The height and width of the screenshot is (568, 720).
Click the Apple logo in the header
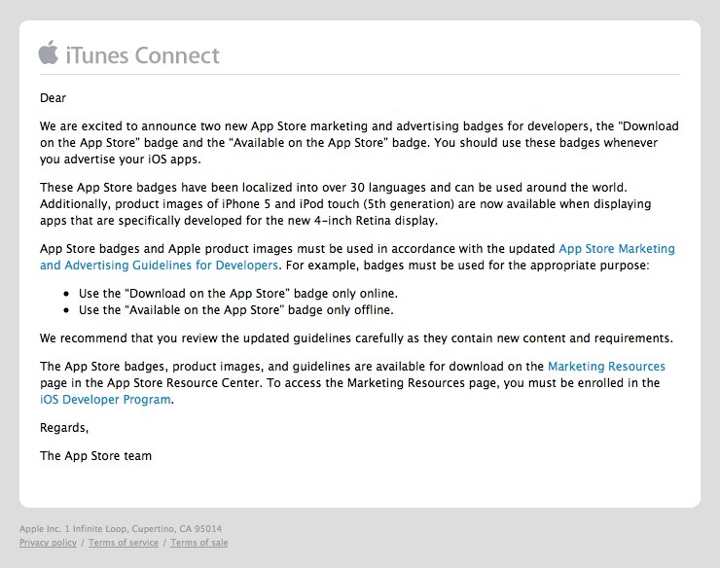(49, 52)
